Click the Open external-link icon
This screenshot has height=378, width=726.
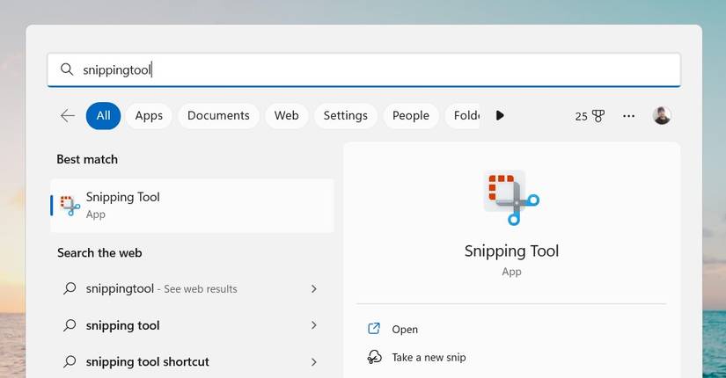(374, 329)
